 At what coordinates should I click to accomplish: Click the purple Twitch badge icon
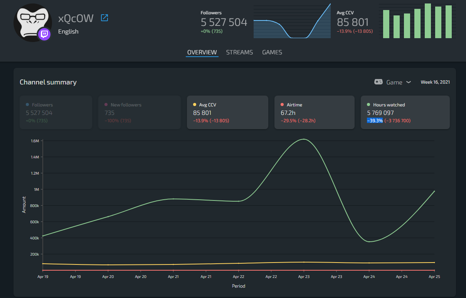[x=44, y=34]
